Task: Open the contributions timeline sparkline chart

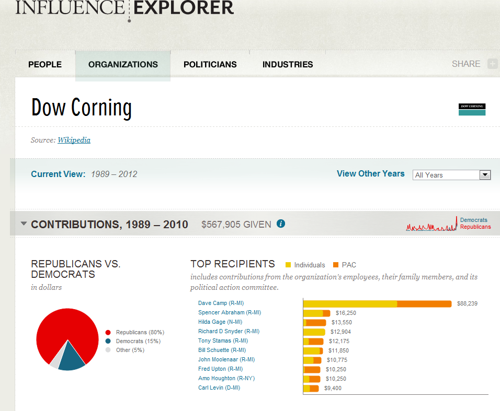Action: (x=431, y=225)
